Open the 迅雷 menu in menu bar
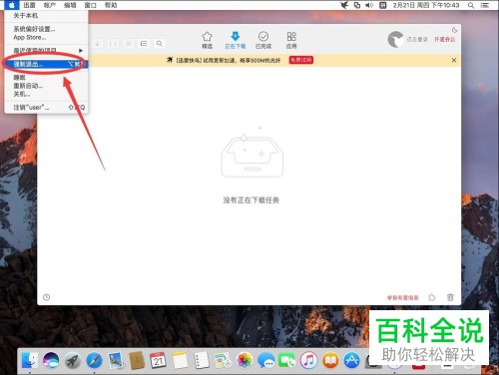Screen dimensions: 499x375 29,5
